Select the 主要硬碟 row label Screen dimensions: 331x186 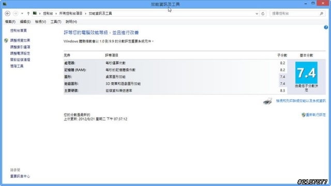[x=71, y=90]
